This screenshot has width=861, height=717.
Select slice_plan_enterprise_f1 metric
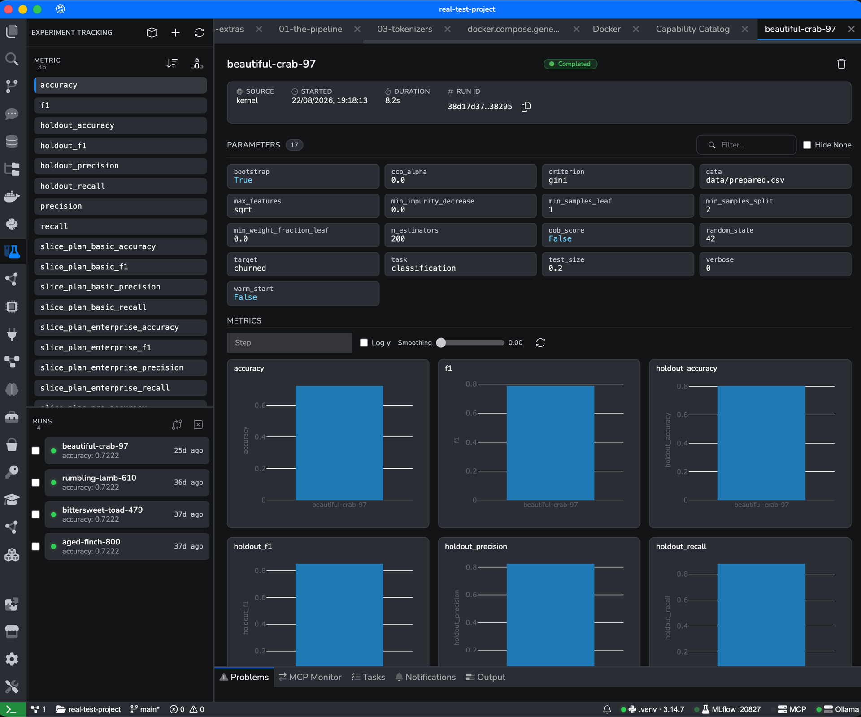tap(120, 347)
